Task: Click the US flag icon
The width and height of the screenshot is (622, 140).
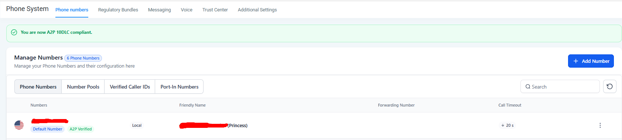Action: tap(19, 125)
